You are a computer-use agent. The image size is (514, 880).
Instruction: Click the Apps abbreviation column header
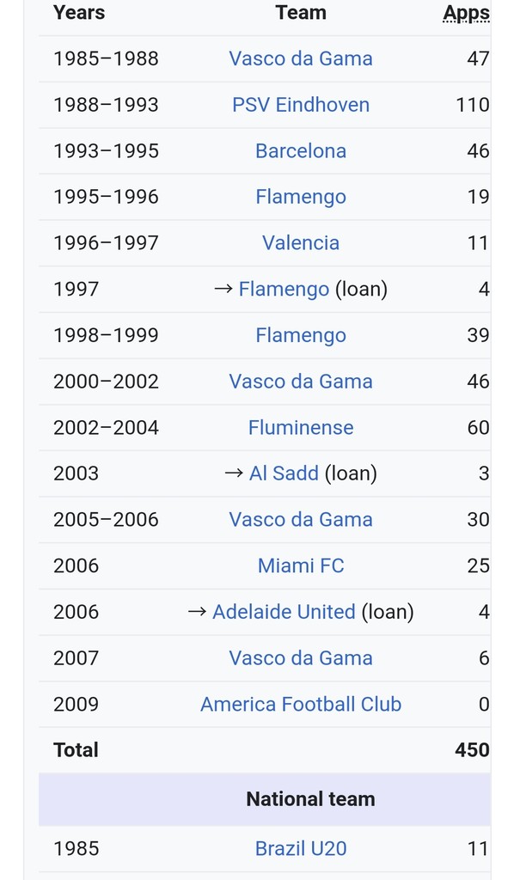pos(467,14)
